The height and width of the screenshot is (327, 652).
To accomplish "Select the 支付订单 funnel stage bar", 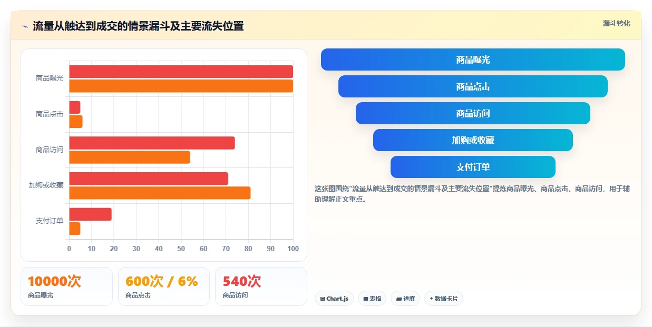I will (473, 167).
